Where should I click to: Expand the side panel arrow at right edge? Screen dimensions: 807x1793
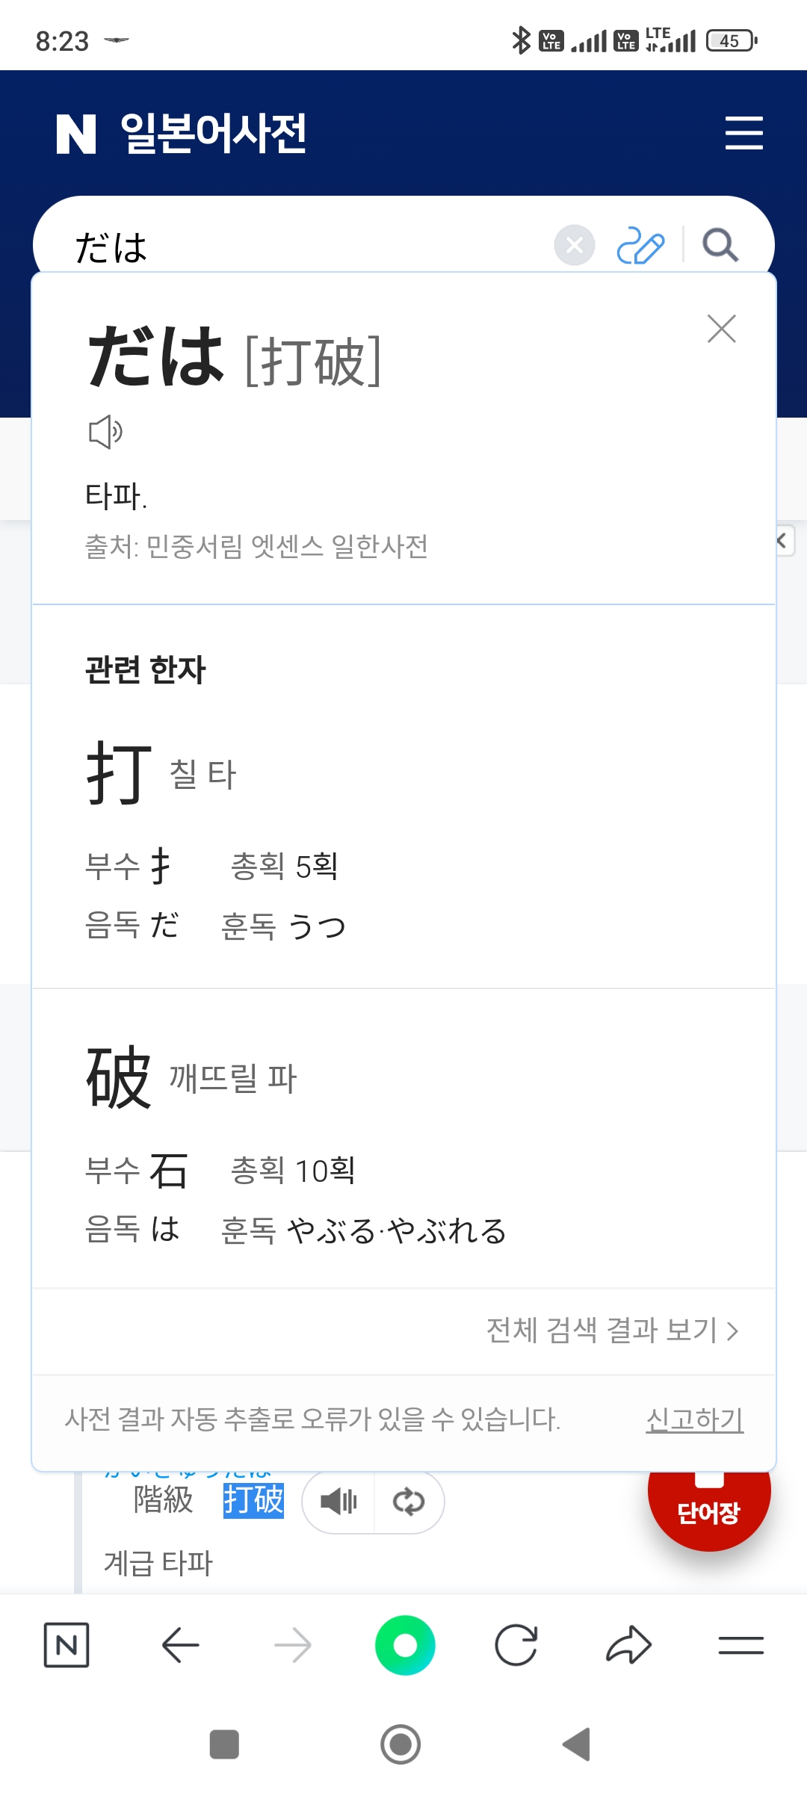[x=782, y=541]
